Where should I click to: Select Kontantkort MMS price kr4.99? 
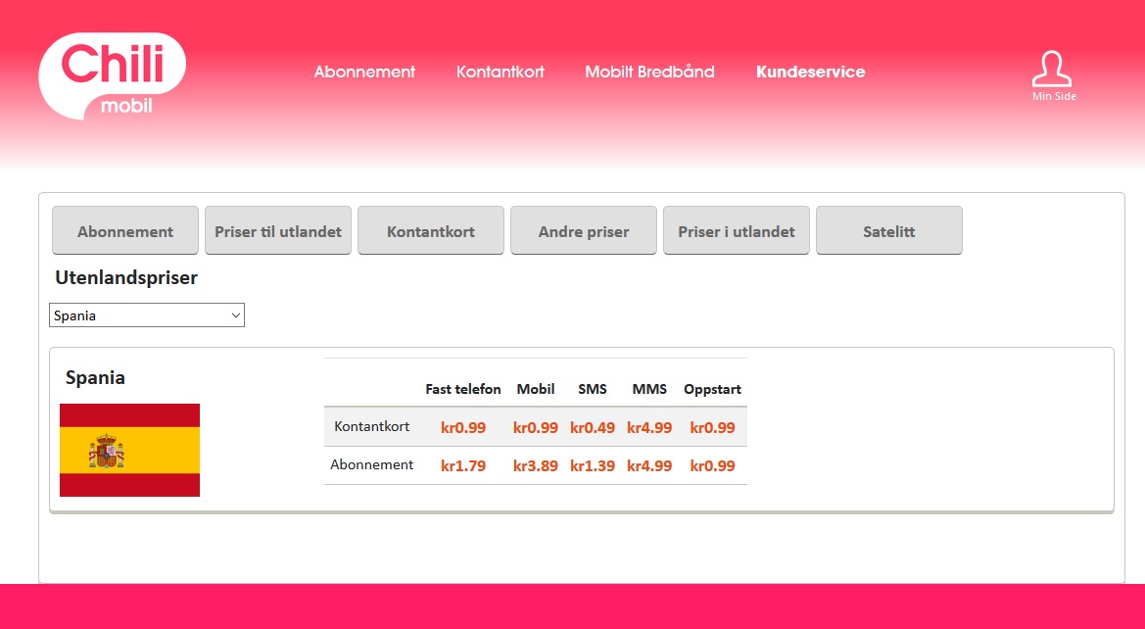click(x=649, y=427)
